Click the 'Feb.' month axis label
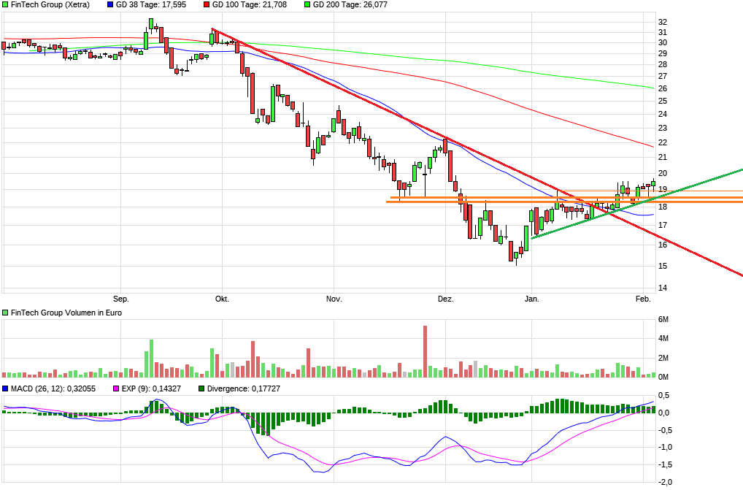The image size is (743, 490). tap(643, 299)
